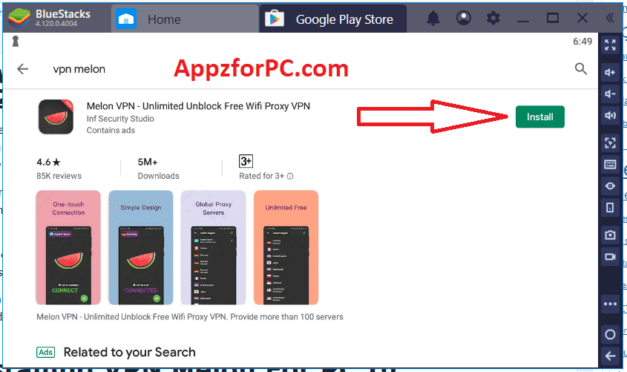Start screen recording with video icon
The width and height of the screenshot is (627, 372).
tap(610, 256)
